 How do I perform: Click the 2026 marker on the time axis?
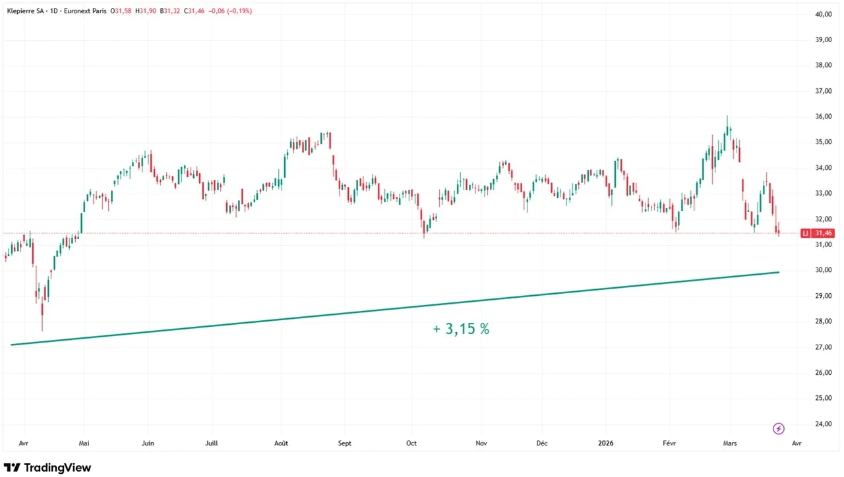pos(604,443)
